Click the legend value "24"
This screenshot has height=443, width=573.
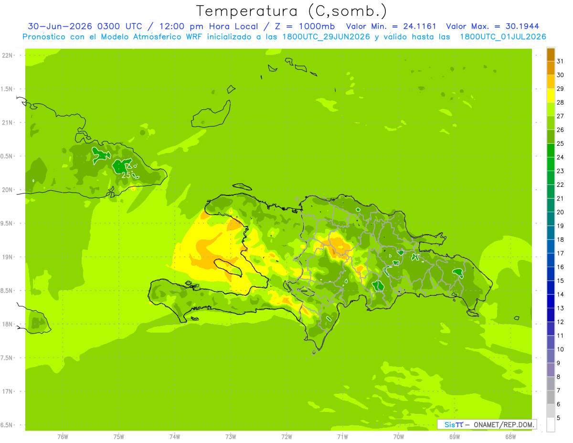[x=560, y=157]
